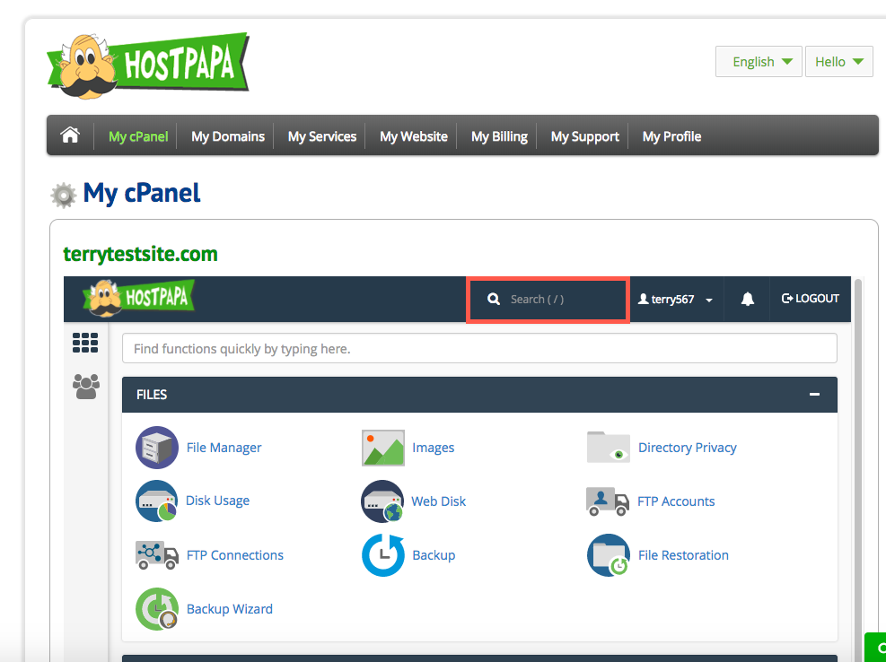Click the search magnifier icon
Screen dimensions: 886x662
click(x=494, y=299)
